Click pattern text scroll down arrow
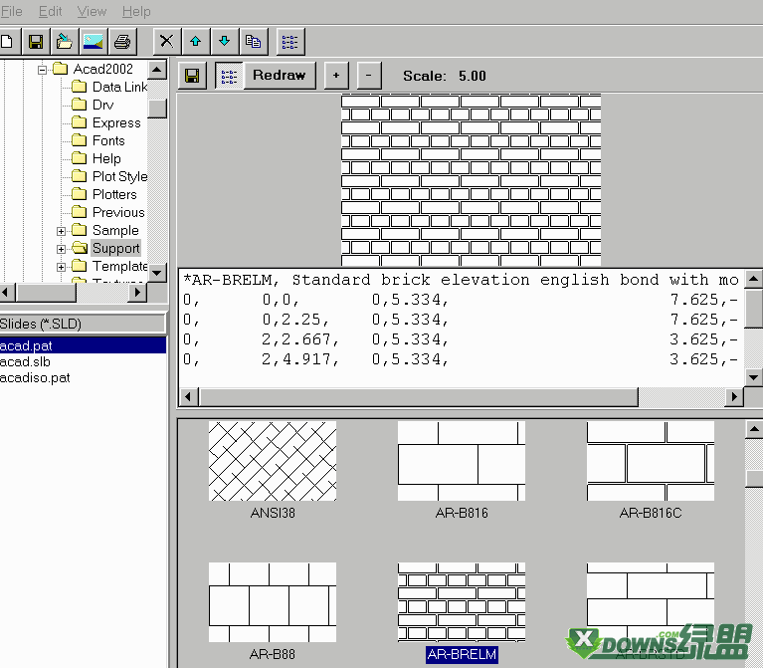The image size is (763, 668). pyautogui.click(x=753, y=377)
